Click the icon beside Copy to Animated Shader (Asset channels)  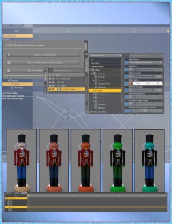[9, 63]
